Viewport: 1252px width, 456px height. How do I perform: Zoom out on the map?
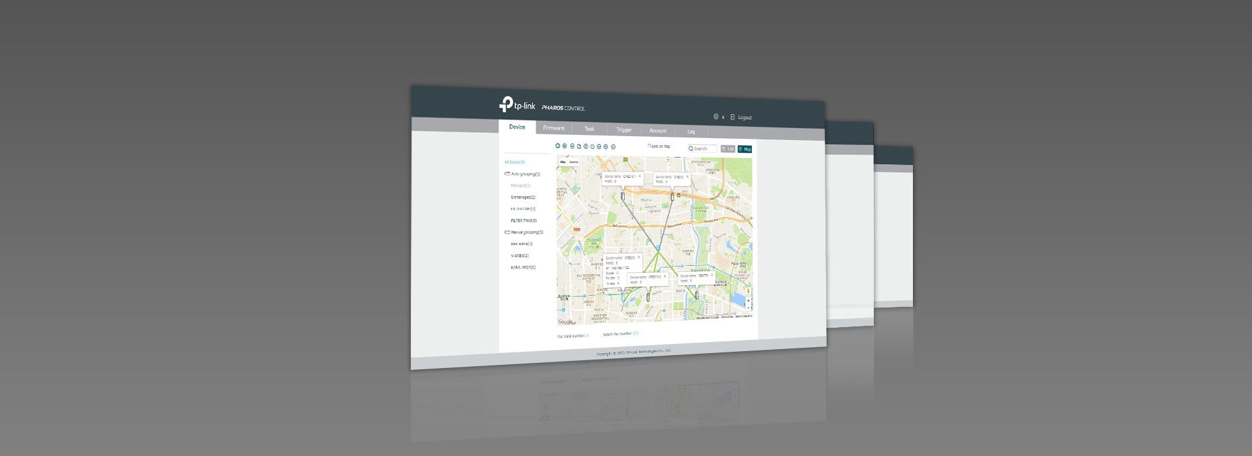(x=748, y=307)
